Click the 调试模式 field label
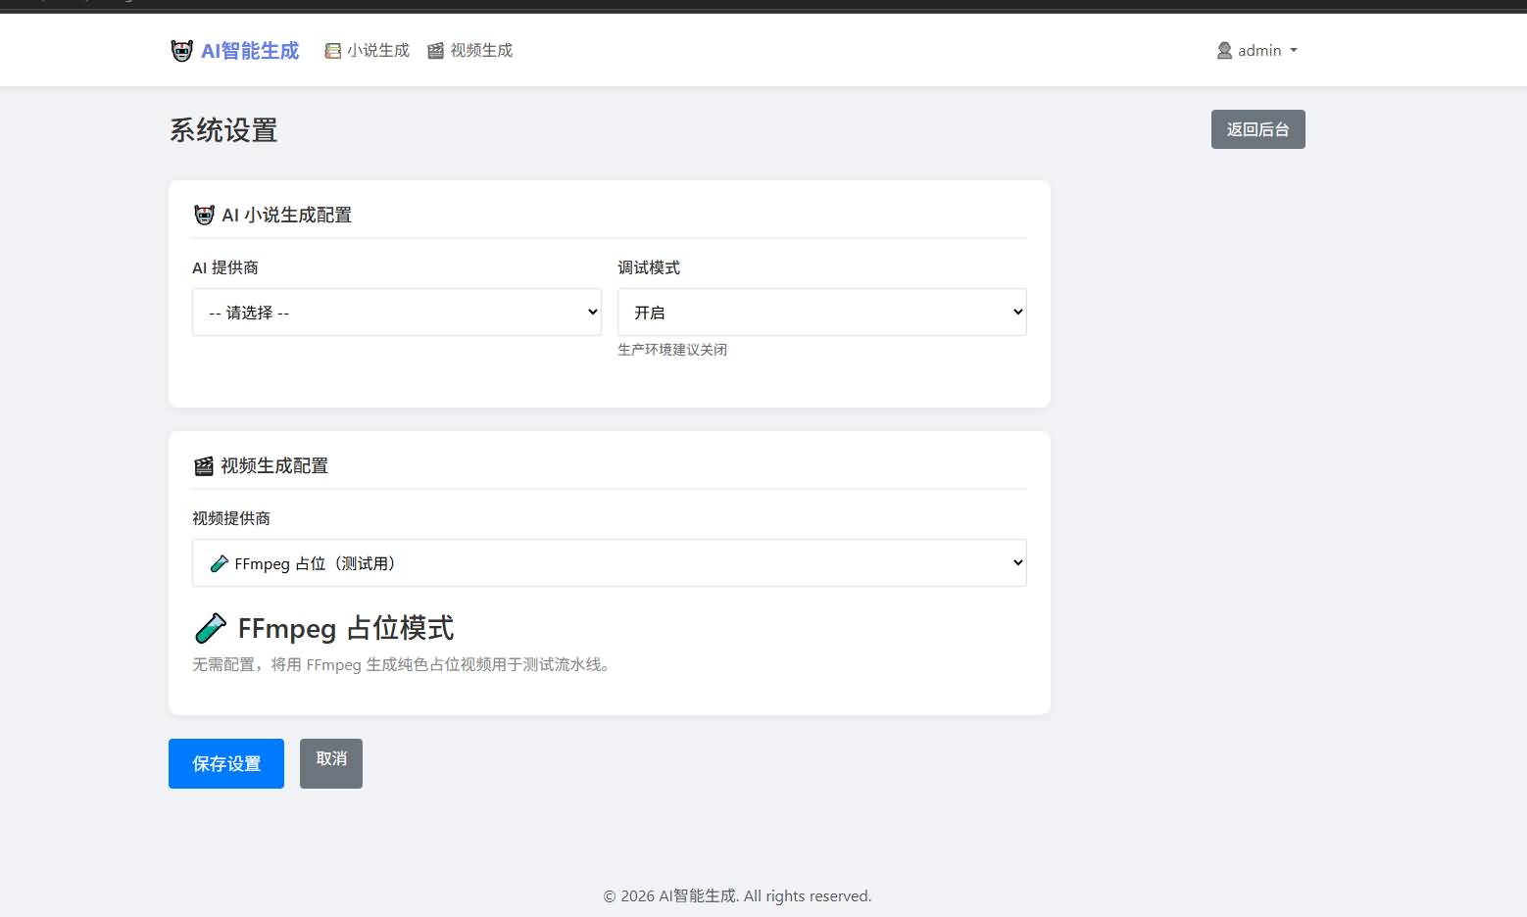The height and width of the screenshot is (917, 1527). click(x=649, y=267)
